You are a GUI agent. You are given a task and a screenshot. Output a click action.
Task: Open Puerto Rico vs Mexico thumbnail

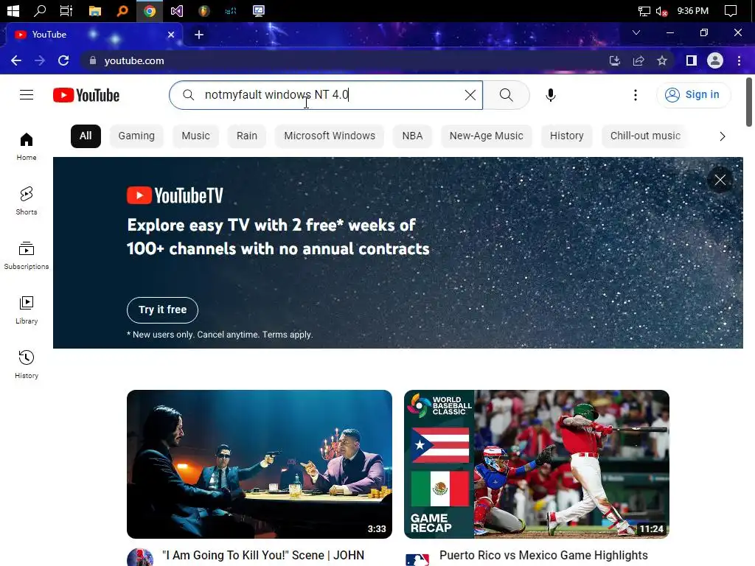click(x=537, y=464)
